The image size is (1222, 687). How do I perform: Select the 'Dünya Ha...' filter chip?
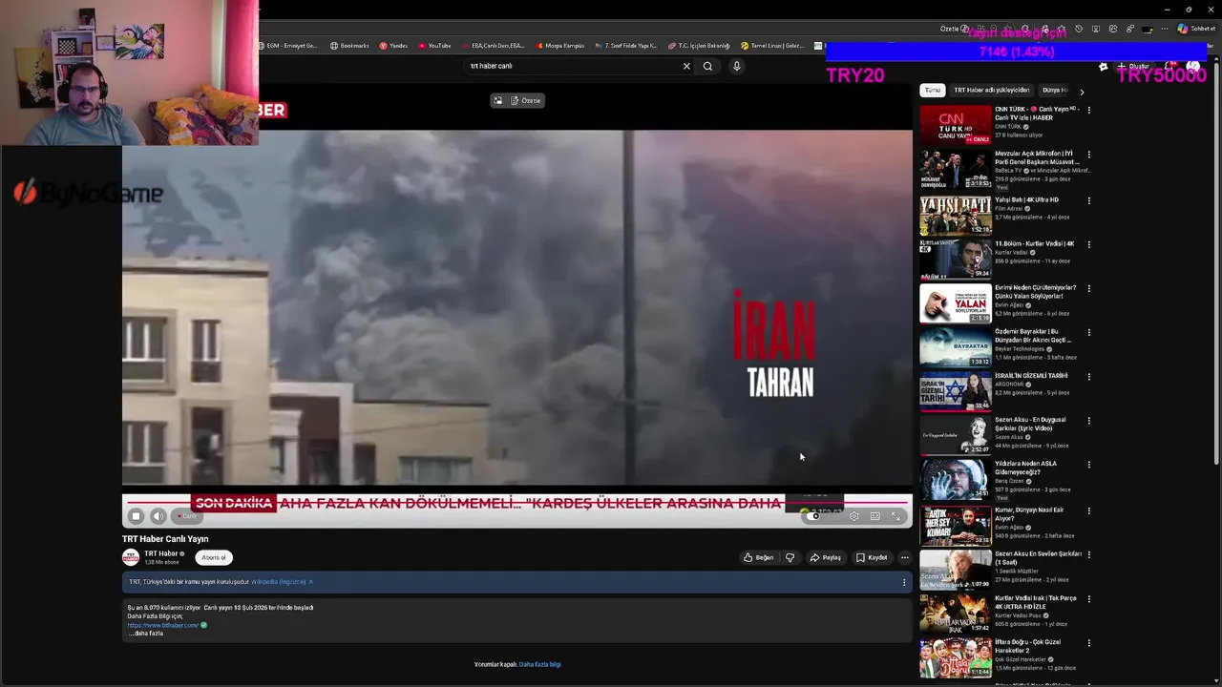coord(1054,91)
